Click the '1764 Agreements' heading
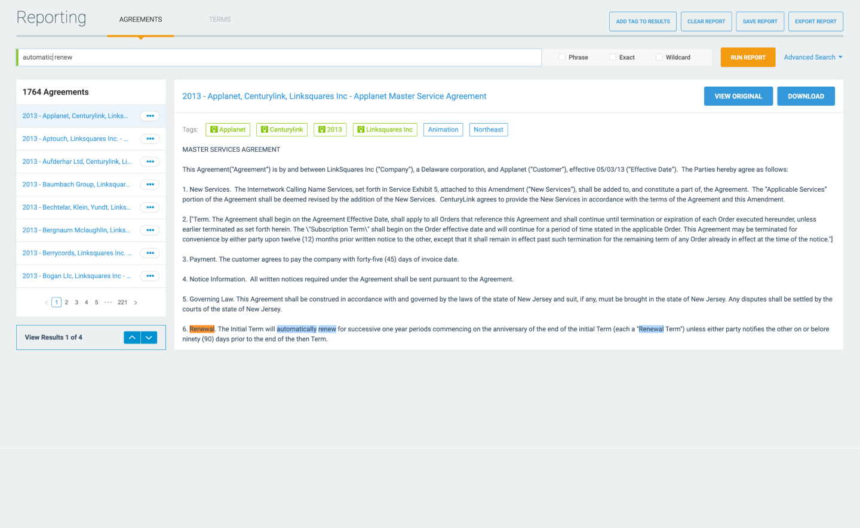 click(x=56, y=92)
